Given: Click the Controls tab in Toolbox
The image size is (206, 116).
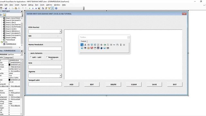Looking at the screenshot, I should point(83,41).
